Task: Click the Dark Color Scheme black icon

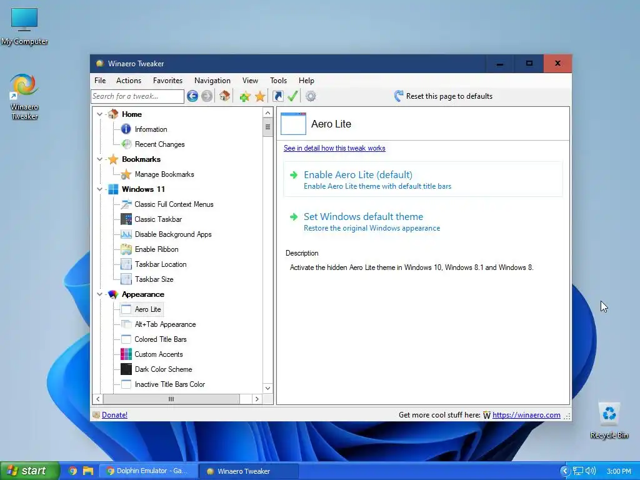Action: [x=126, y=369]
